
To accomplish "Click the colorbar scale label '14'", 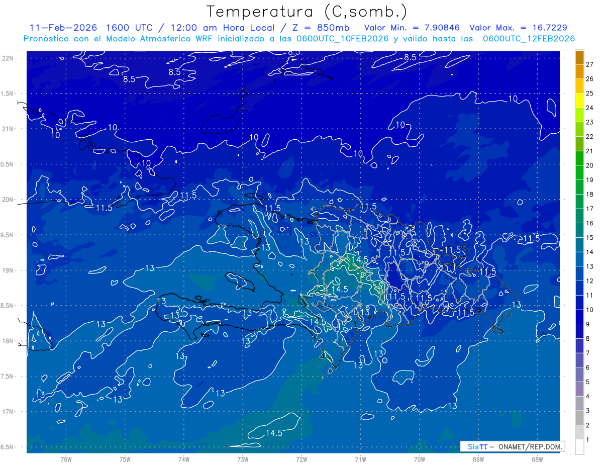I will click(x=590, y=252).
